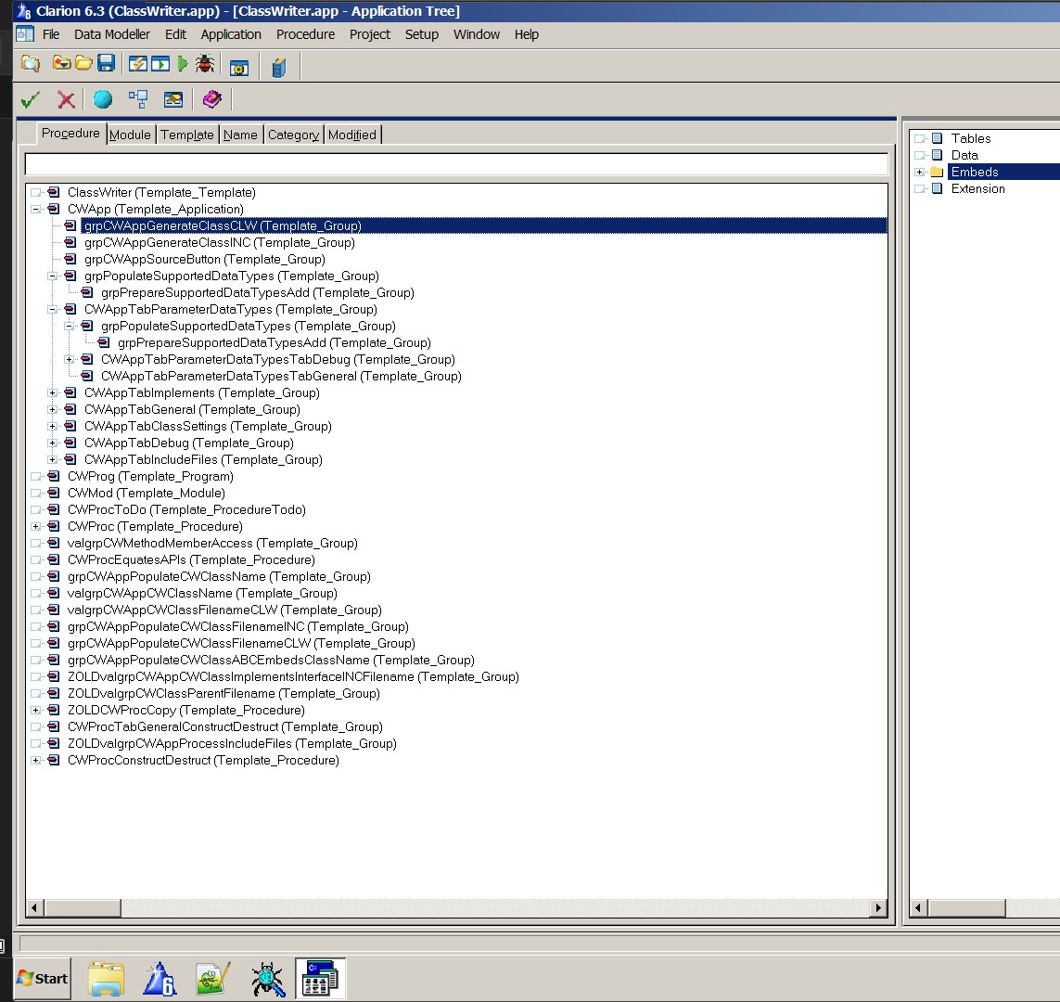Switch to the Category tab

(x=293, y=135)
